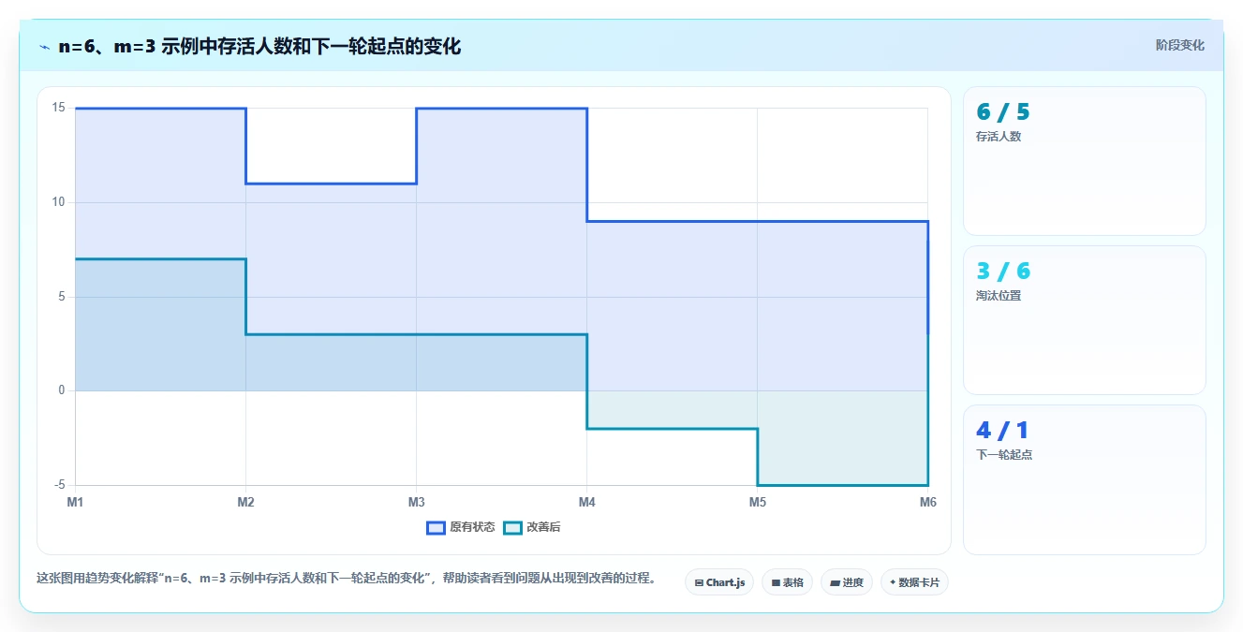Click the M4 x-axis label

point(586,503)
